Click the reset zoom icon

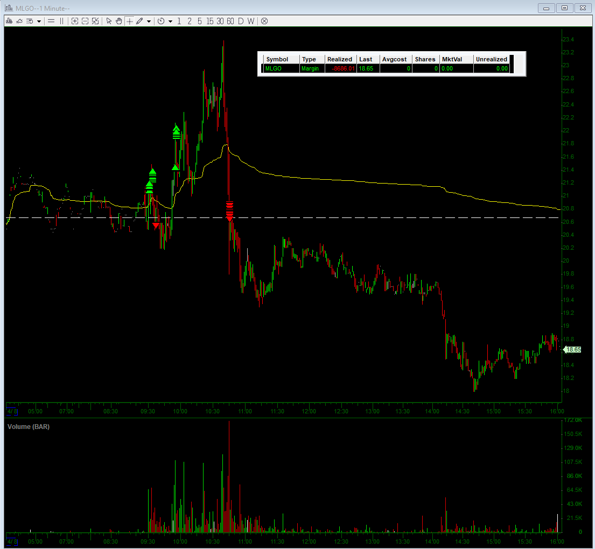[95, 21]
